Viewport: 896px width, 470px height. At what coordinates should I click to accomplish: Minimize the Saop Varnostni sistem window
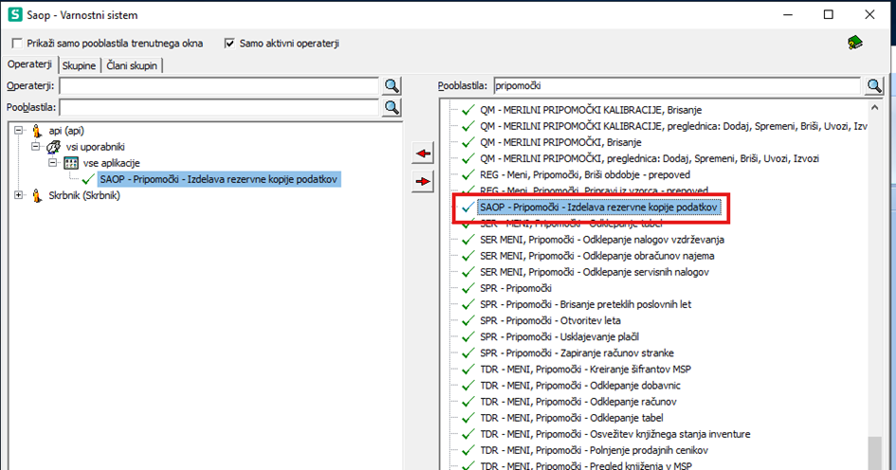click(788, 15)
